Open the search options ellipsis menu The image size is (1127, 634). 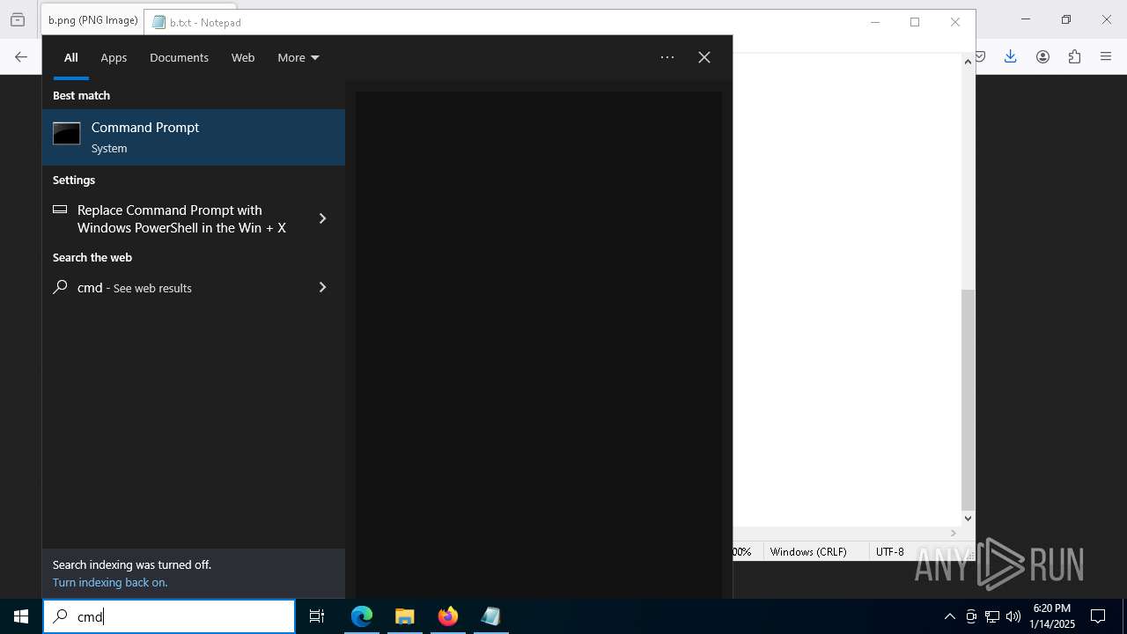coord(667,57)
